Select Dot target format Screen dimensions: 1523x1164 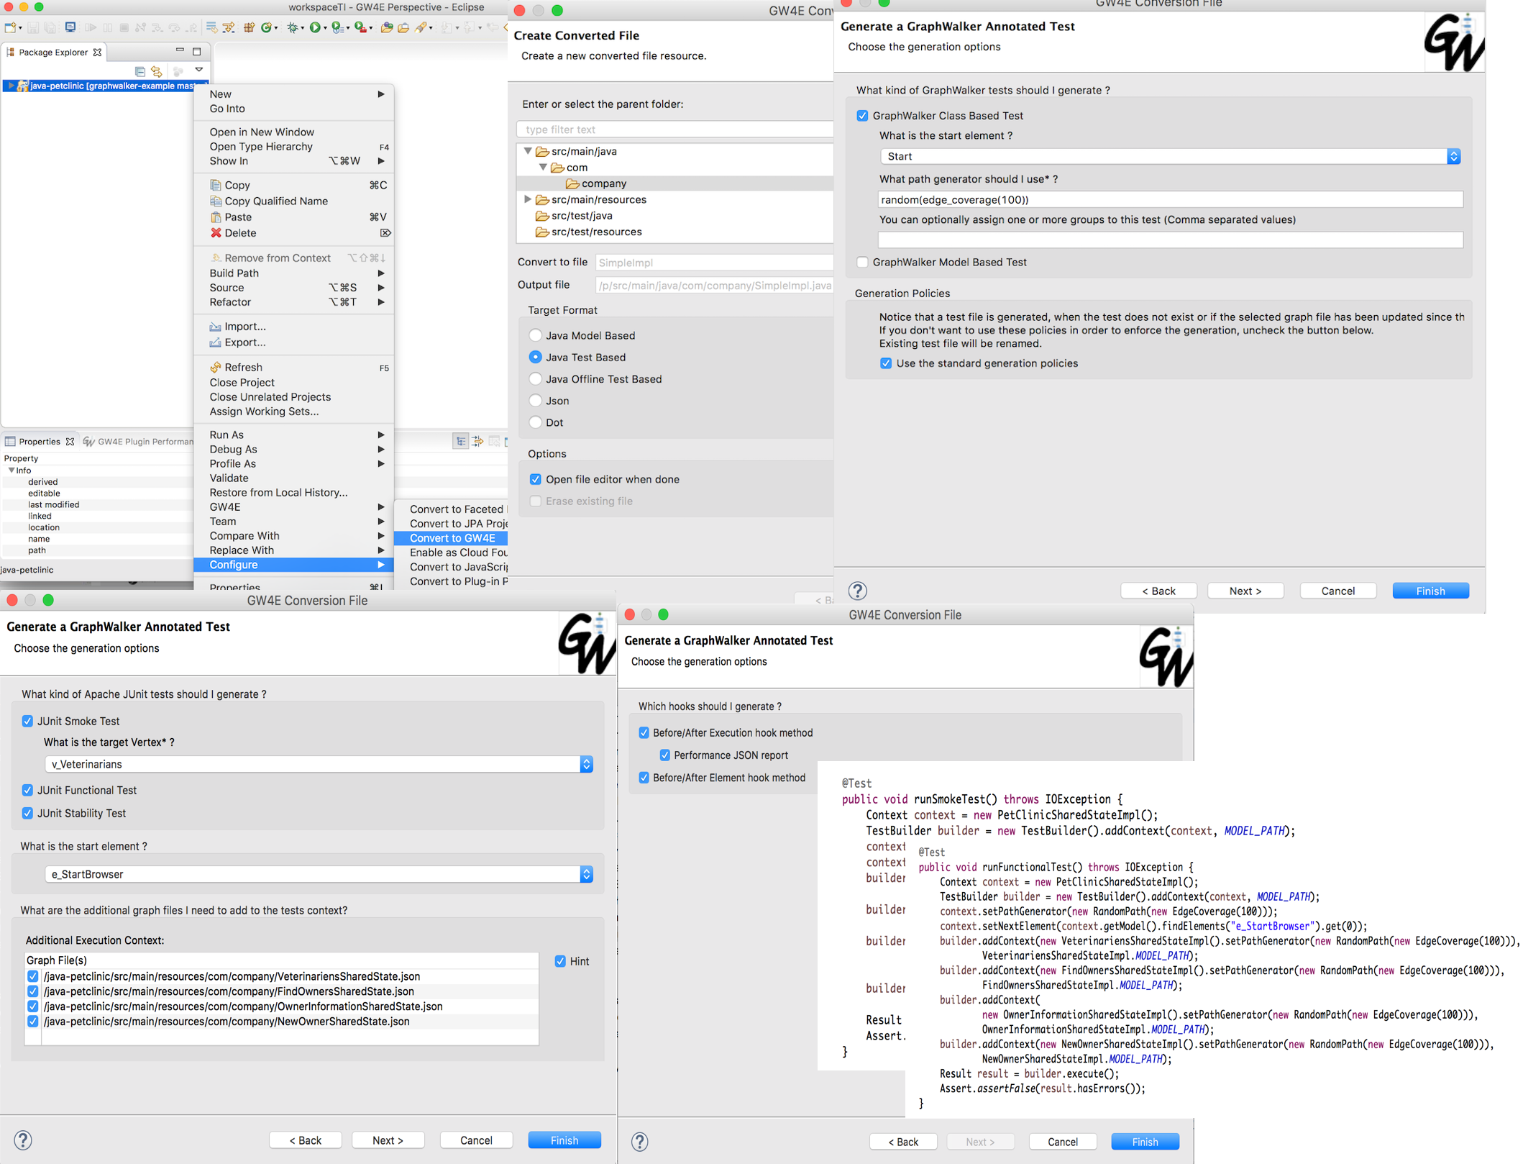[x=535, y=422]
